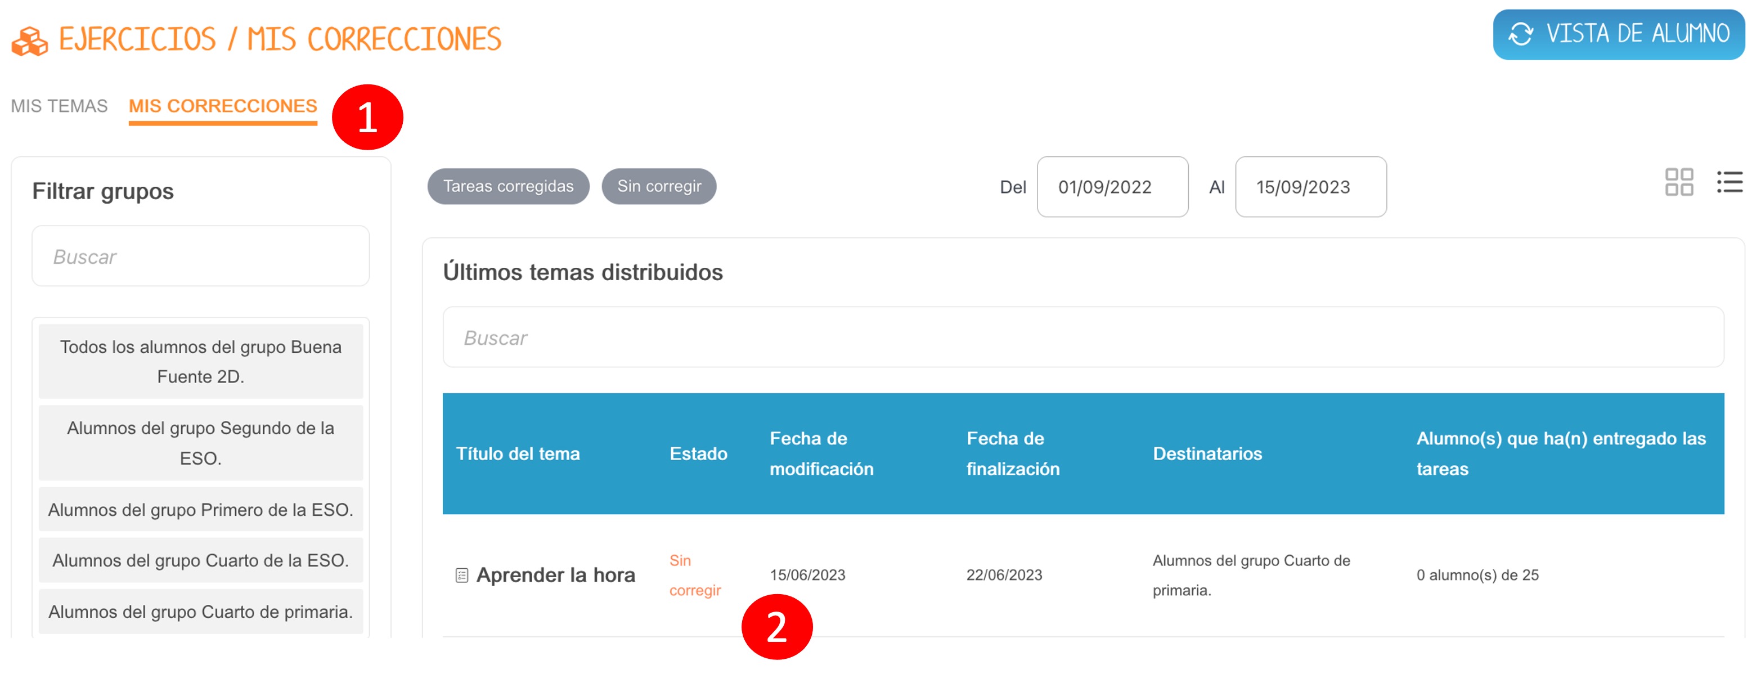
Task: Click the document icon beside Aprender la hora
Action: coord(461,575)
